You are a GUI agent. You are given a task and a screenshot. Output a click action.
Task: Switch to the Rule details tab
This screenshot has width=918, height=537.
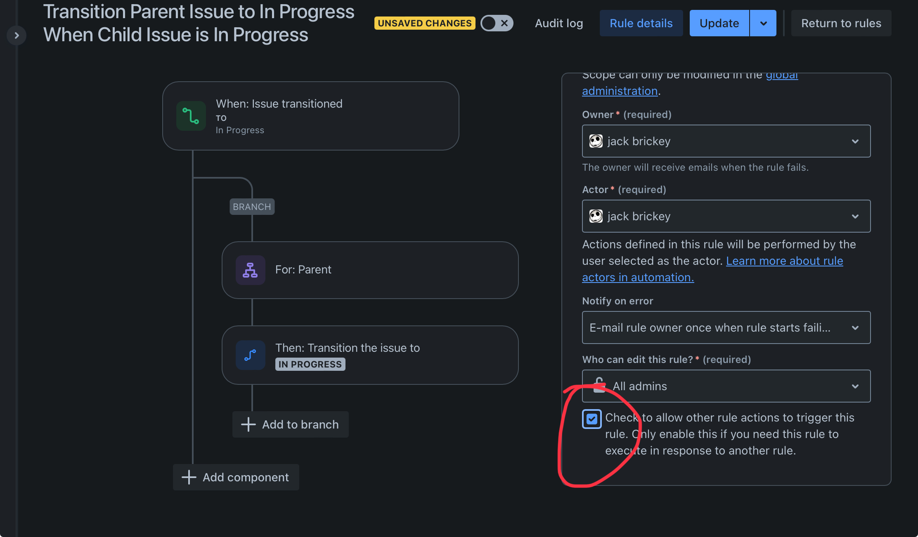coord(641,23)
